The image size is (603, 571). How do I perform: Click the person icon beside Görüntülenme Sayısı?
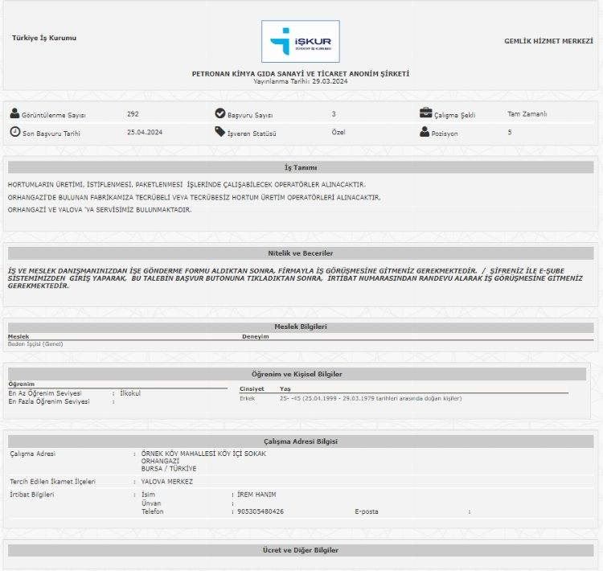[15, 114]
